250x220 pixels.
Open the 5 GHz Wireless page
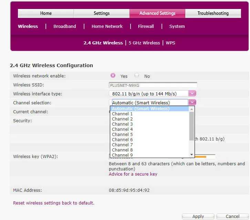coord(144,43)
